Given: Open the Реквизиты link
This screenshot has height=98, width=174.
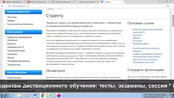Looking at the screenshot, I should tap(11, 44).
